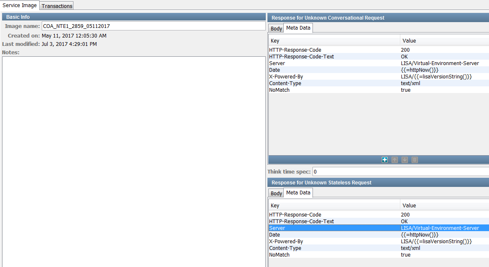Select X-Powered-By key in Conversational table
Viewport: 489px width, 267px height.
coord(286,76)
